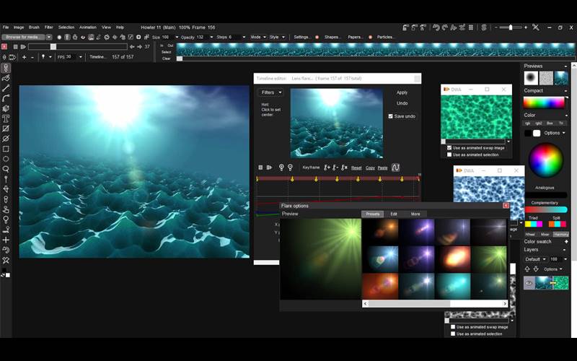The height and width of the screenshot is (361, 577).
Task: Switch to the Edit tab in Flare options
Action: (394, 214)
